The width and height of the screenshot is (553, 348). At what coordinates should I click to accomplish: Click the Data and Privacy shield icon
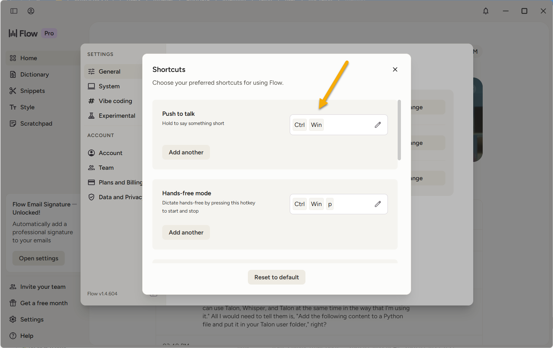[x=92, y=197]
